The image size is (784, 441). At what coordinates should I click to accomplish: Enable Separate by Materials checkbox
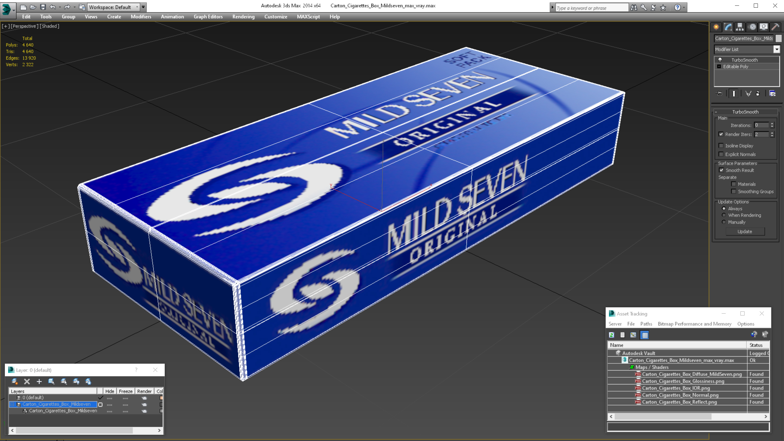733,184
